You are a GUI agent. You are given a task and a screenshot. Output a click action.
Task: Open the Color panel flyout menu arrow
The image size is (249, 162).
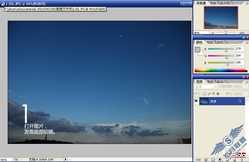[x=247, y=43]
